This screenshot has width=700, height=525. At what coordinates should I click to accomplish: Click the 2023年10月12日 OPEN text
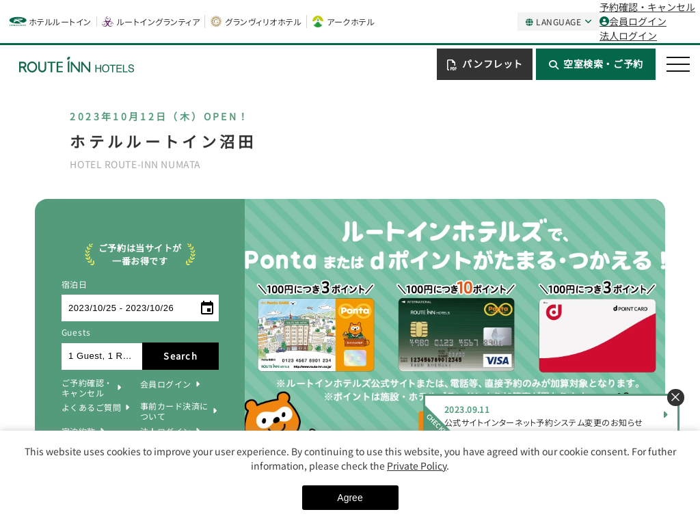point(158,116)
